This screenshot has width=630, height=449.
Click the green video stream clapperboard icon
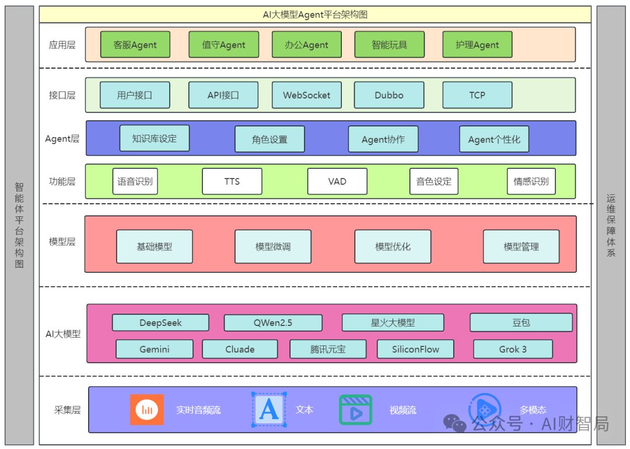tap(356, 410)
